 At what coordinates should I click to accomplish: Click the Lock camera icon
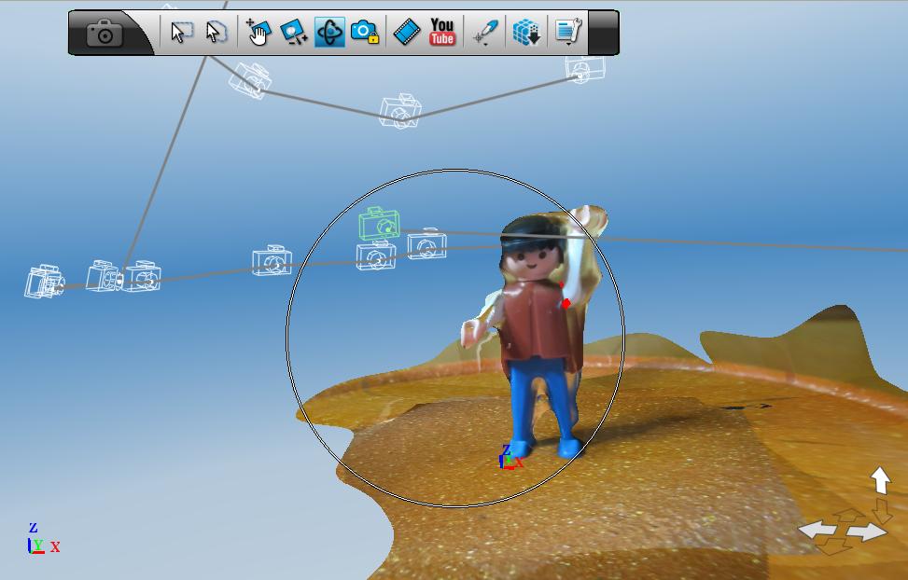coord(365,32)
